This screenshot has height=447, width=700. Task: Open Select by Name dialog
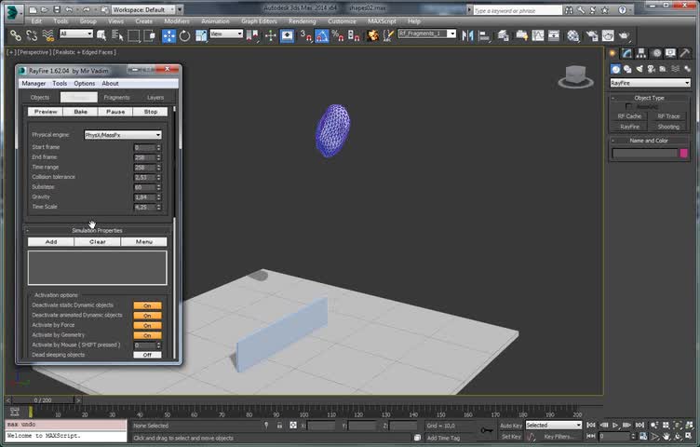117,35
